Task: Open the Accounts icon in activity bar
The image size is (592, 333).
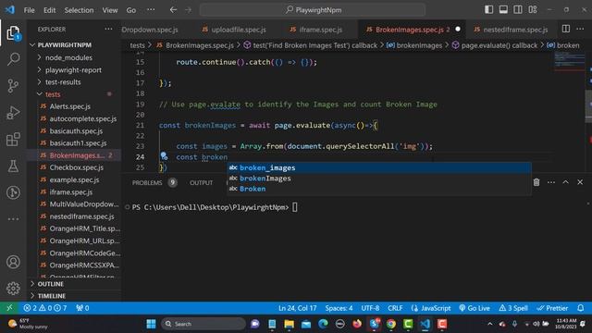Action: [x=13, y=262]
